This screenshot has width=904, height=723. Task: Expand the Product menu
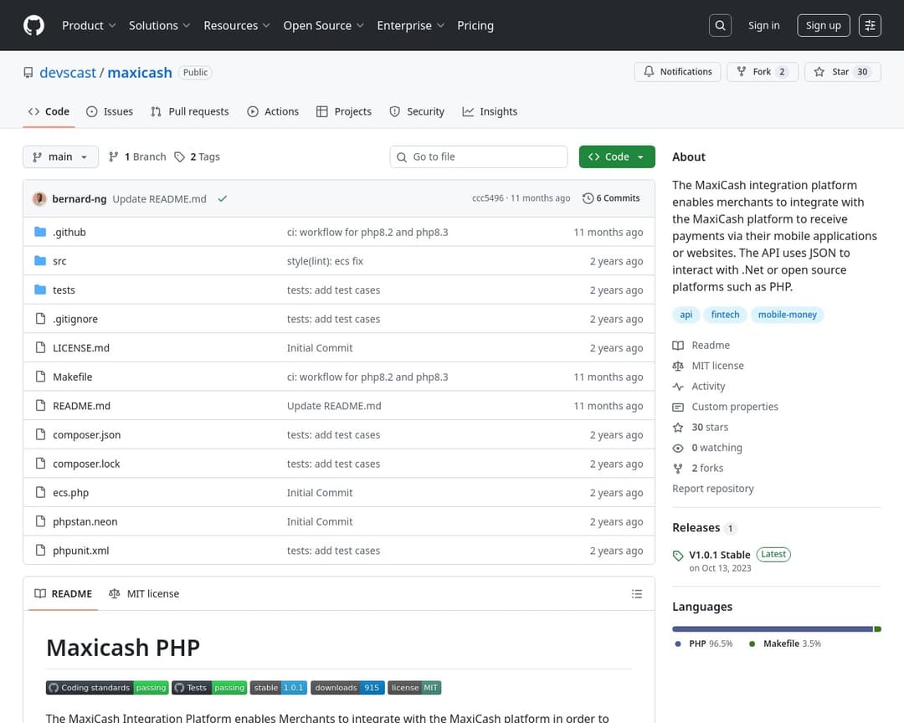(89, 25)
